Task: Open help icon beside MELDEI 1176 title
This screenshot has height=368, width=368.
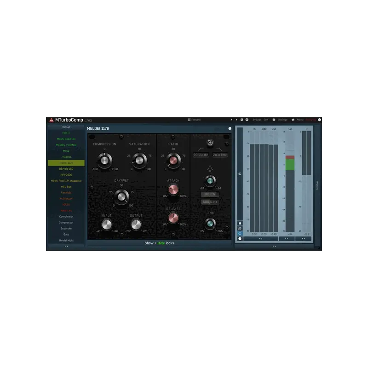Action: (x=230, y=128)
